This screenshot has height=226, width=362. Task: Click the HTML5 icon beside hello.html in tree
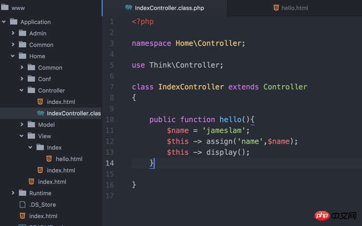tap(49, 159)
